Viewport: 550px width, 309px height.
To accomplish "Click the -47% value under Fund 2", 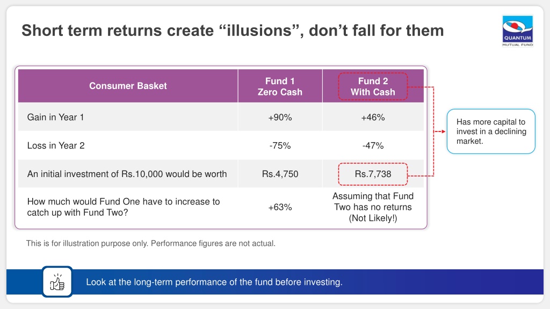I will (x=373, y=146).
